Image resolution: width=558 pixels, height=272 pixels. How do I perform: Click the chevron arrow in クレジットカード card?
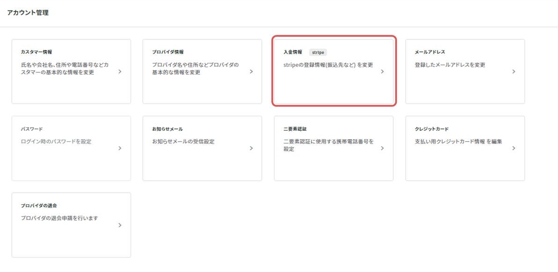[x=514, y=148]
